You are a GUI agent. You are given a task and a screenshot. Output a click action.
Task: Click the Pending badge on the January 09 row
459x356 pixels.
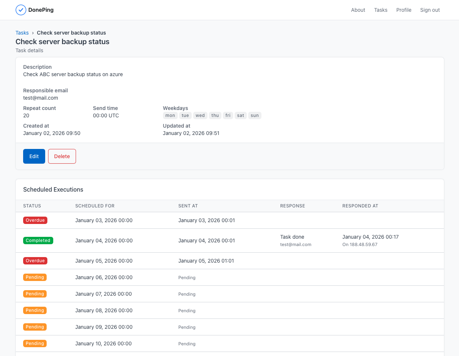pos(35,327)
